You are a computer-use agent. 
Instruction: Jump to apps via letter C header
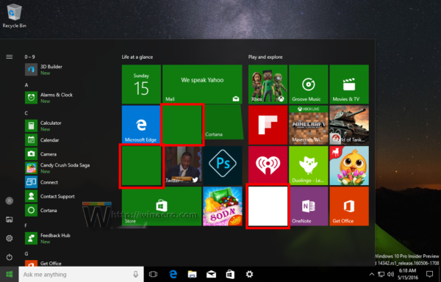tap(26, 113)
